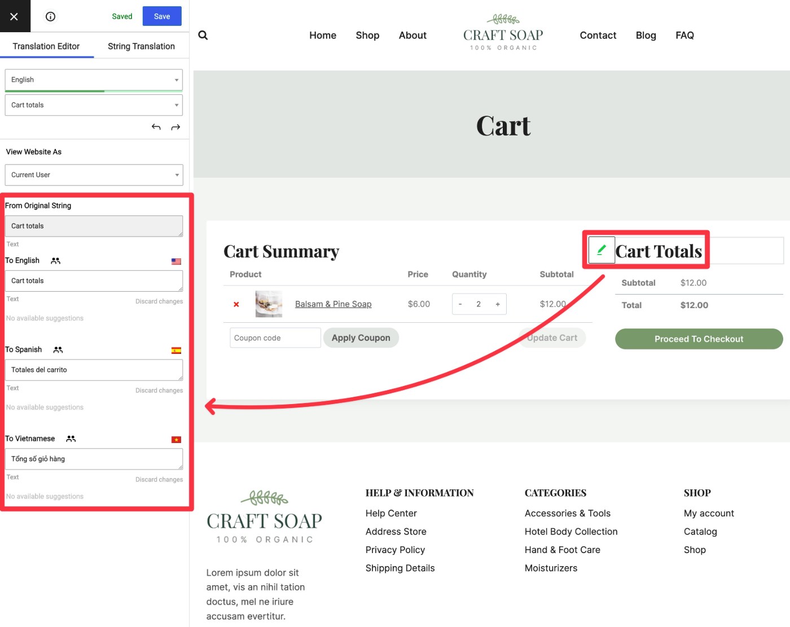Viewport: 790px width, 627px height.
Task: Open the info icon in editor header
Action: (50, 16)
